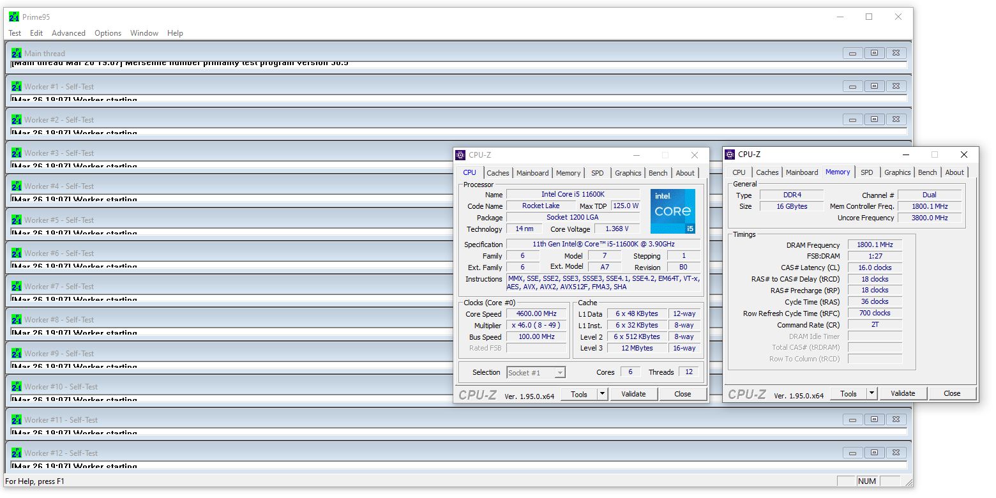Switch to CPU tab in the Memory window
The width and height of the screenshot is (996, 498).
(739, 172)
